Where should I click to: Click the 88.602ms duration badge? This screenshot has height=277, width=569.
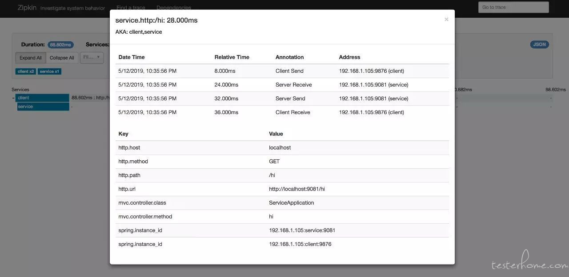point(60,44)
